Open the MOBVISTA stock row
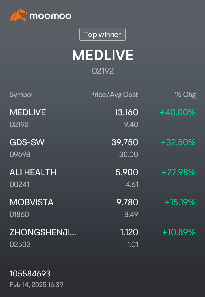Image resolution: width=205 pixels, height=297 pixels. tap(102, 208)
